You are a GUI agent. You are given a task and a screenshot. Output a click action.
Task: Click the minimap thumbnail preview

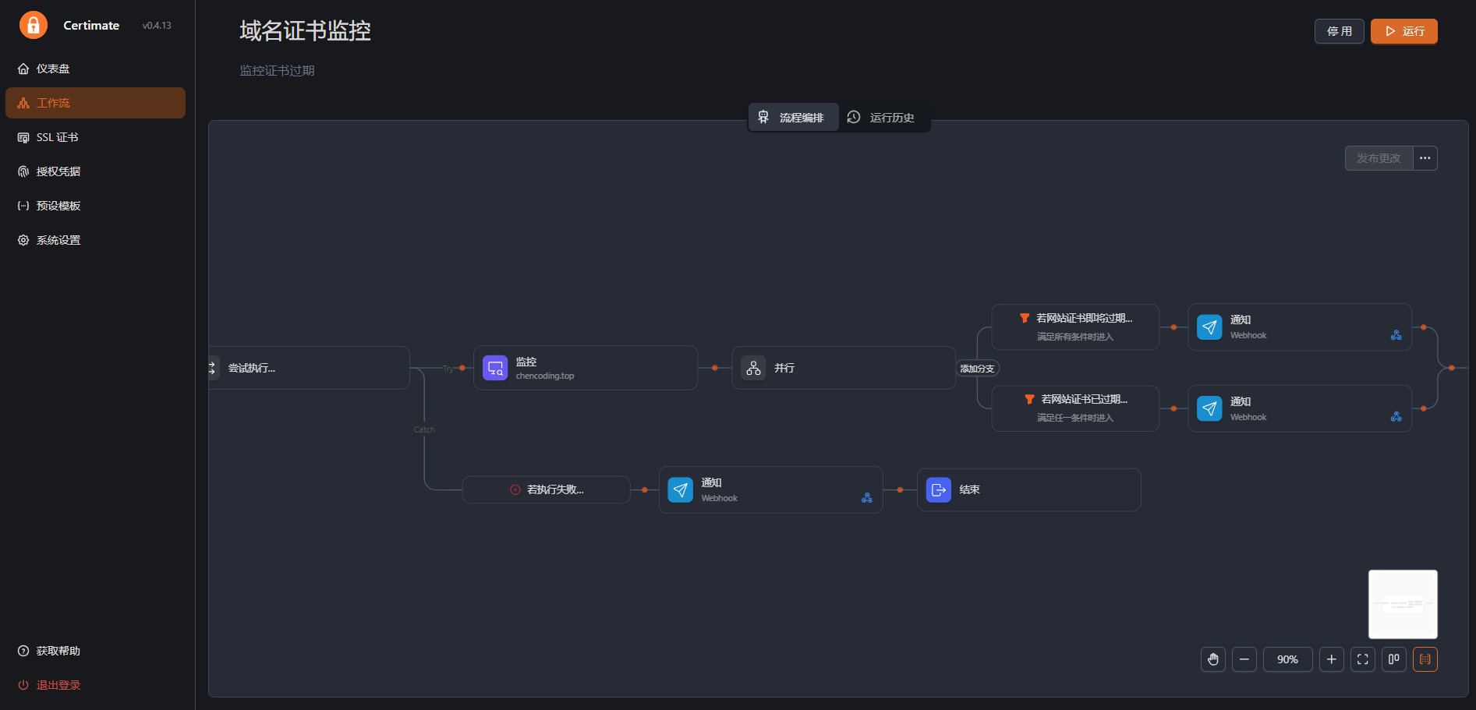[x=1402, y=604]
